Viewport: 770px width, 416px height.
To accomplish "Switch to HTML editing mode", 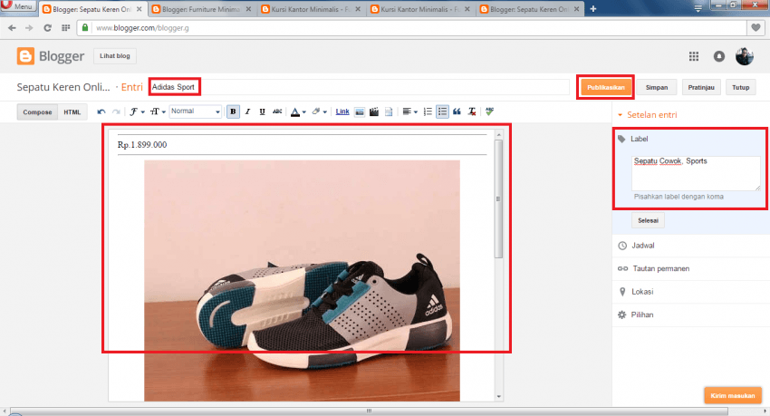I will coord(72,112).
